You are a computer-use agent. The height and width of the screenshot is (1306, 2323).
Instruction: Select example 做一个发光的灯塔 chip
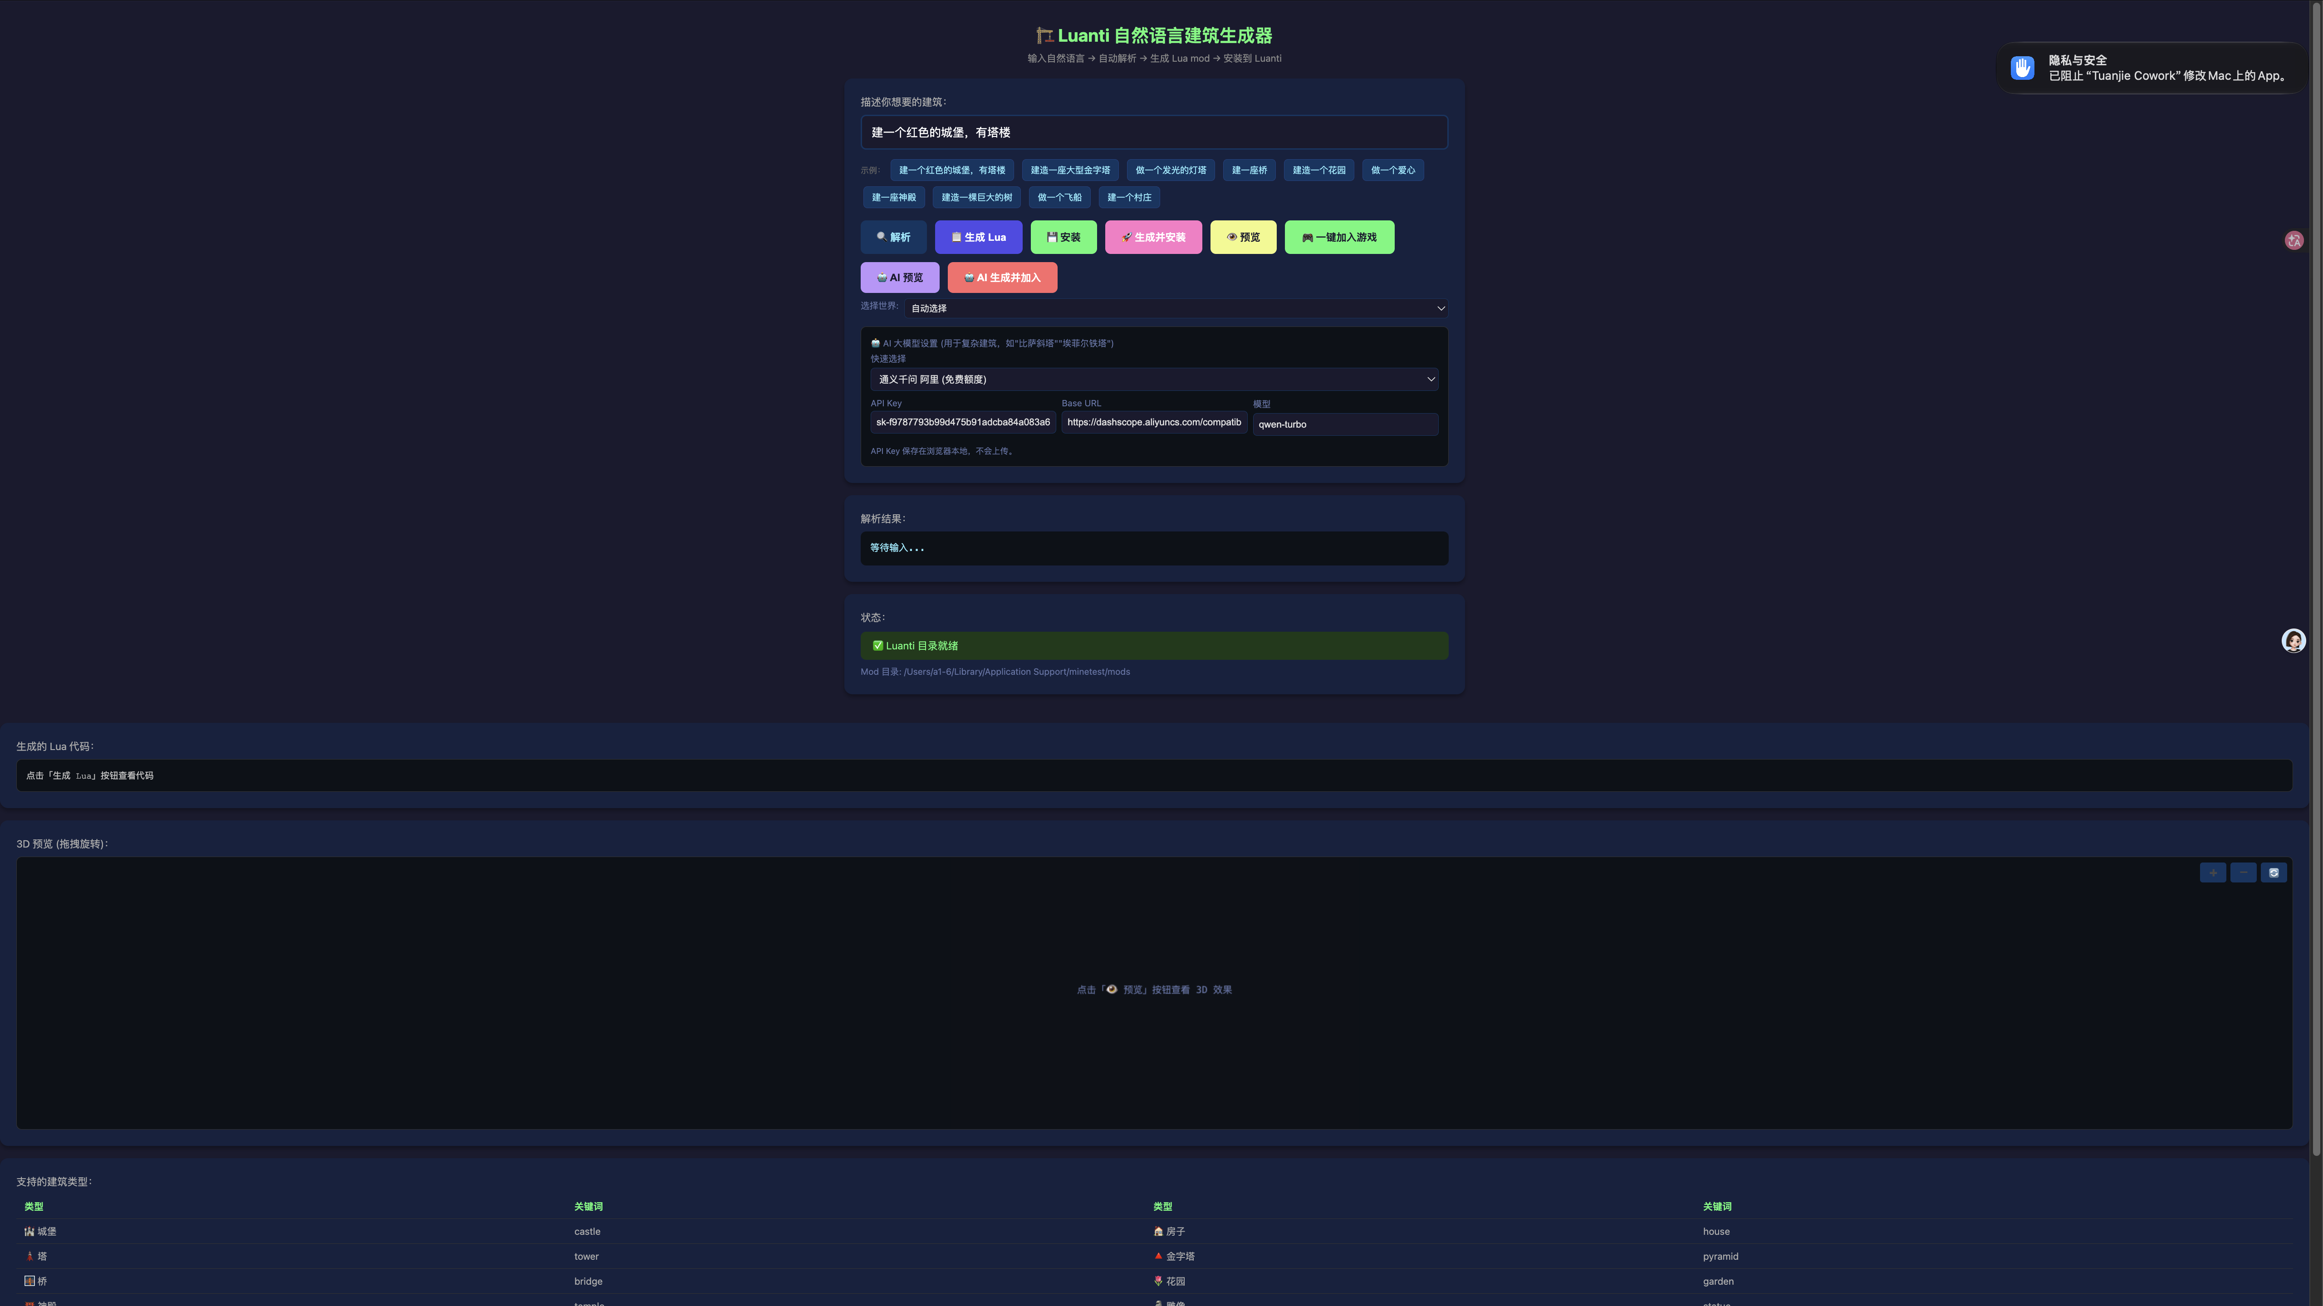click(x=1171, y=171)
